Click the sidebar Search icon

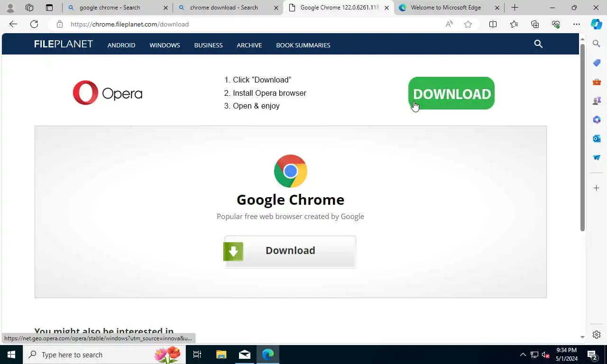[x=597, y=44]
